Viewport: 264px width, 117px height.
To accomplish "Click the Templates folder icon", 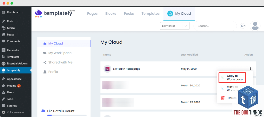I will pyautogui.click(x=3, y=57).
